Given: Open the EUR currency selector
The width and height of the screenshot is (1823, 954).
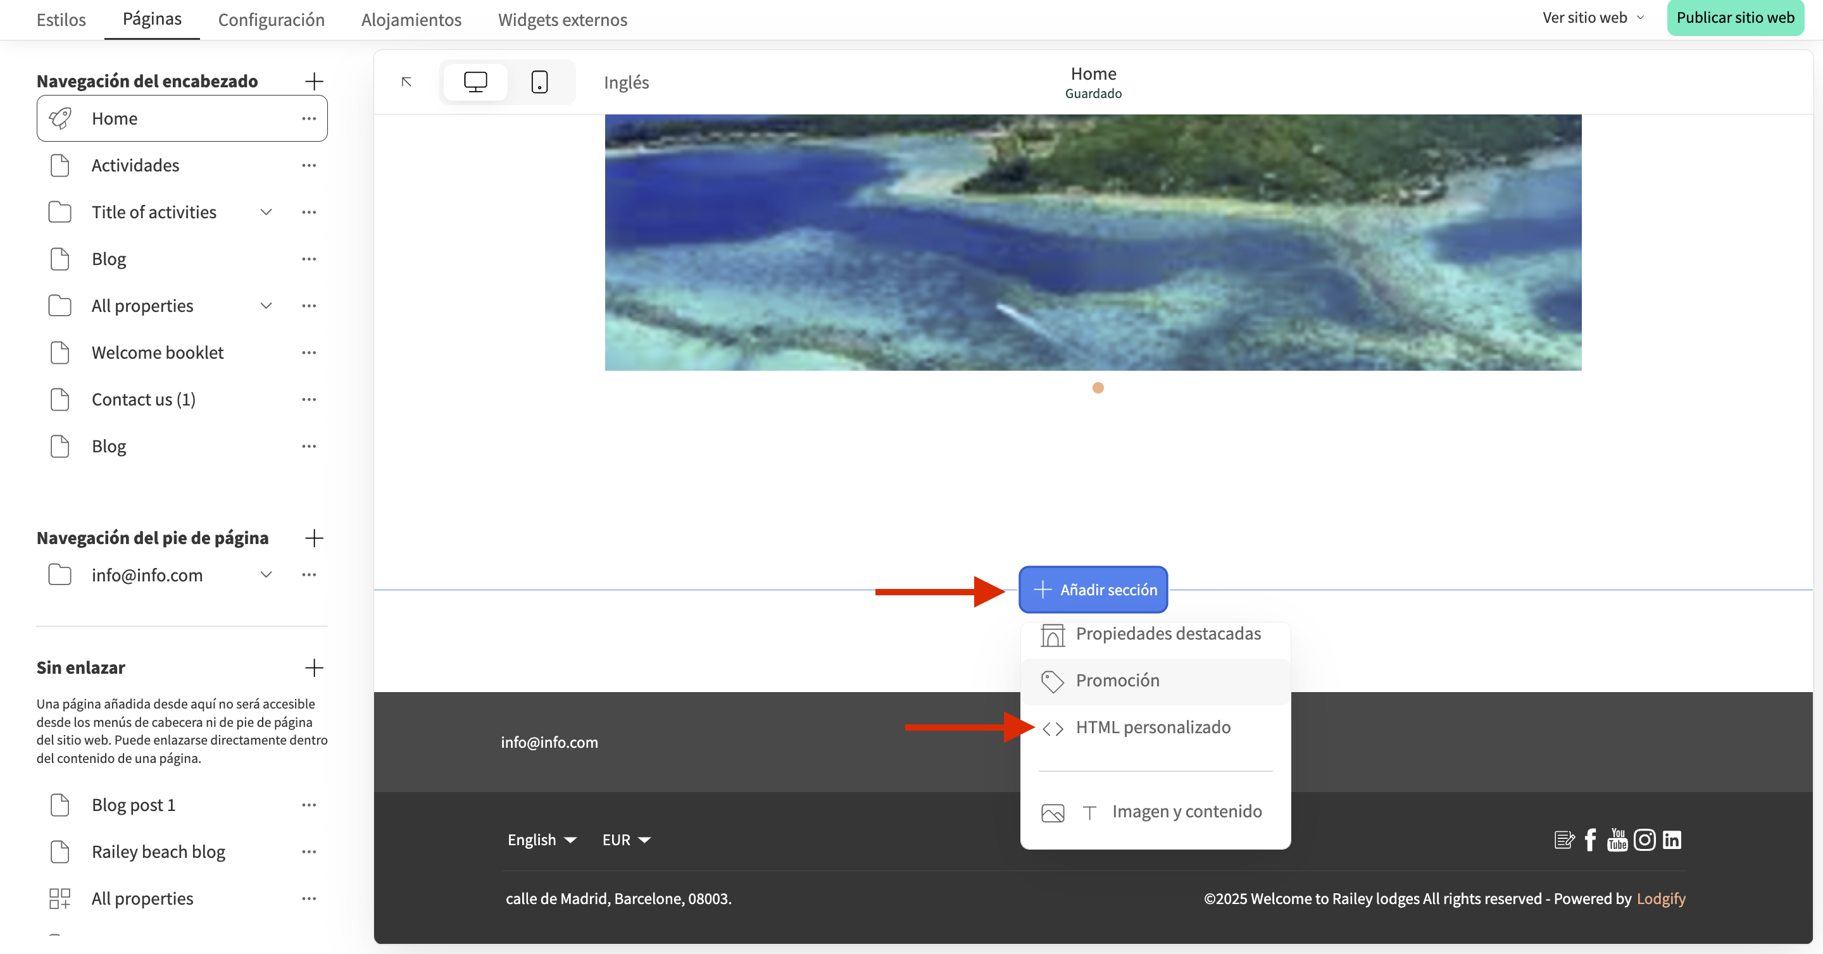Looking at the screenshot, I should [625, 839].
